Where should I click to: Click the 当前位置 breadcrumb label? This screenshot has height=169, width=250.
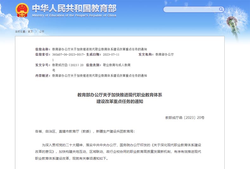[x=21, y=32]
